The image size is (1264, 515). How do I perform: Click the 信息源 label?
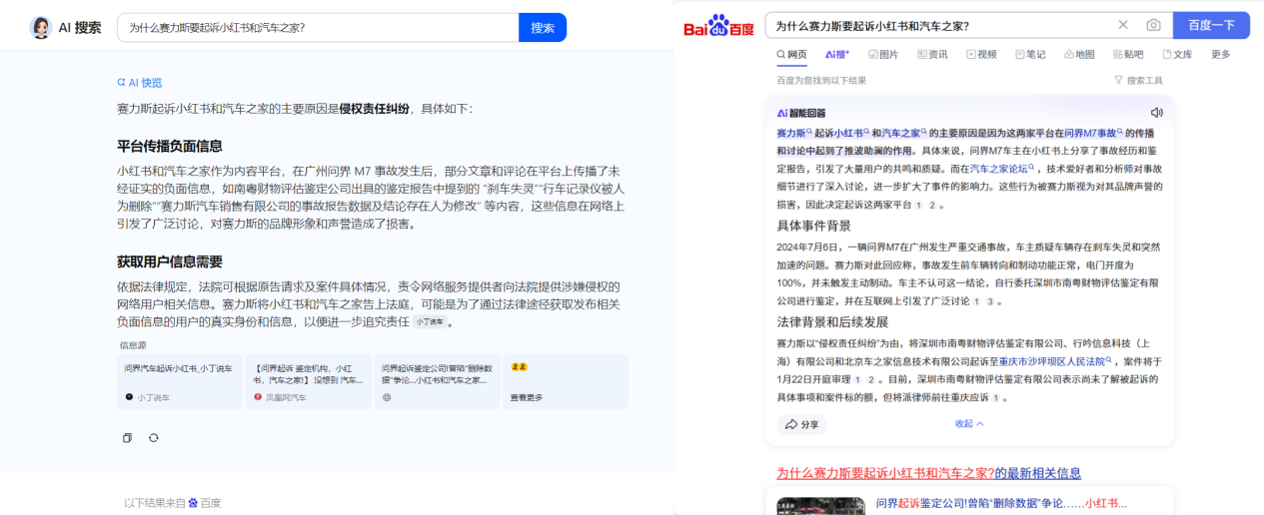coord(133,345)
